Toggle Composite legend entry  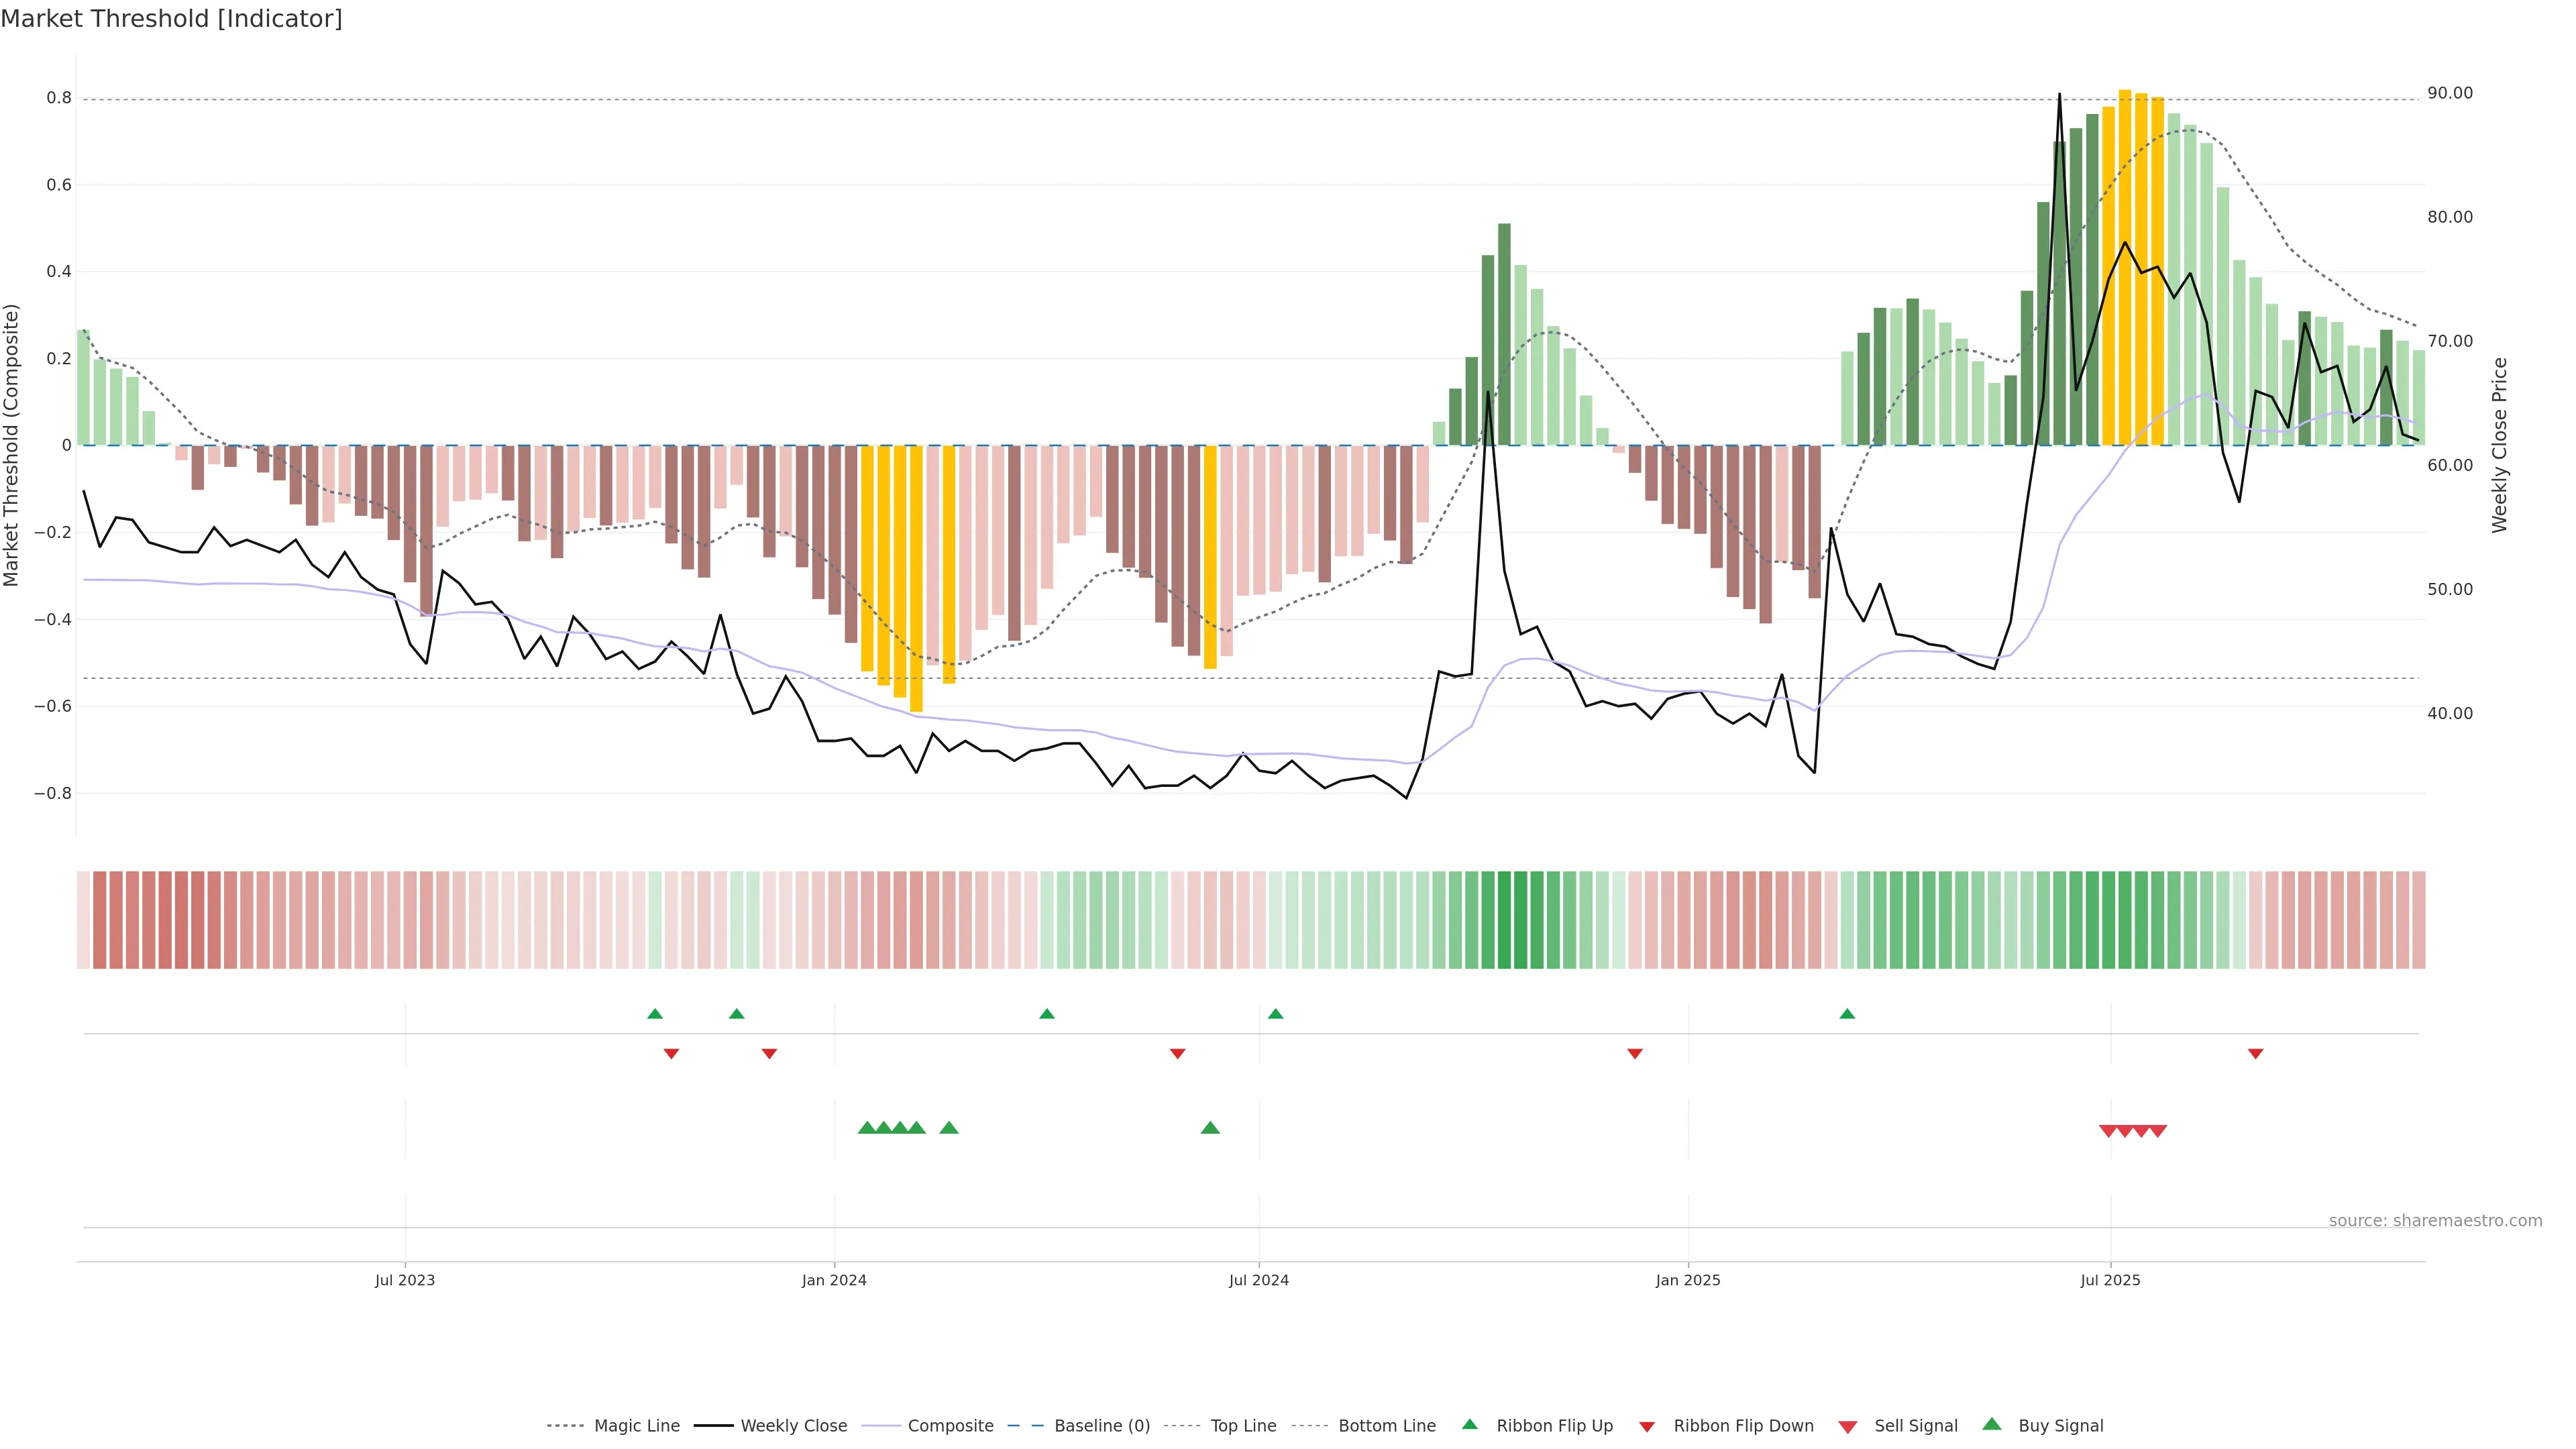tap(950, 1426)
